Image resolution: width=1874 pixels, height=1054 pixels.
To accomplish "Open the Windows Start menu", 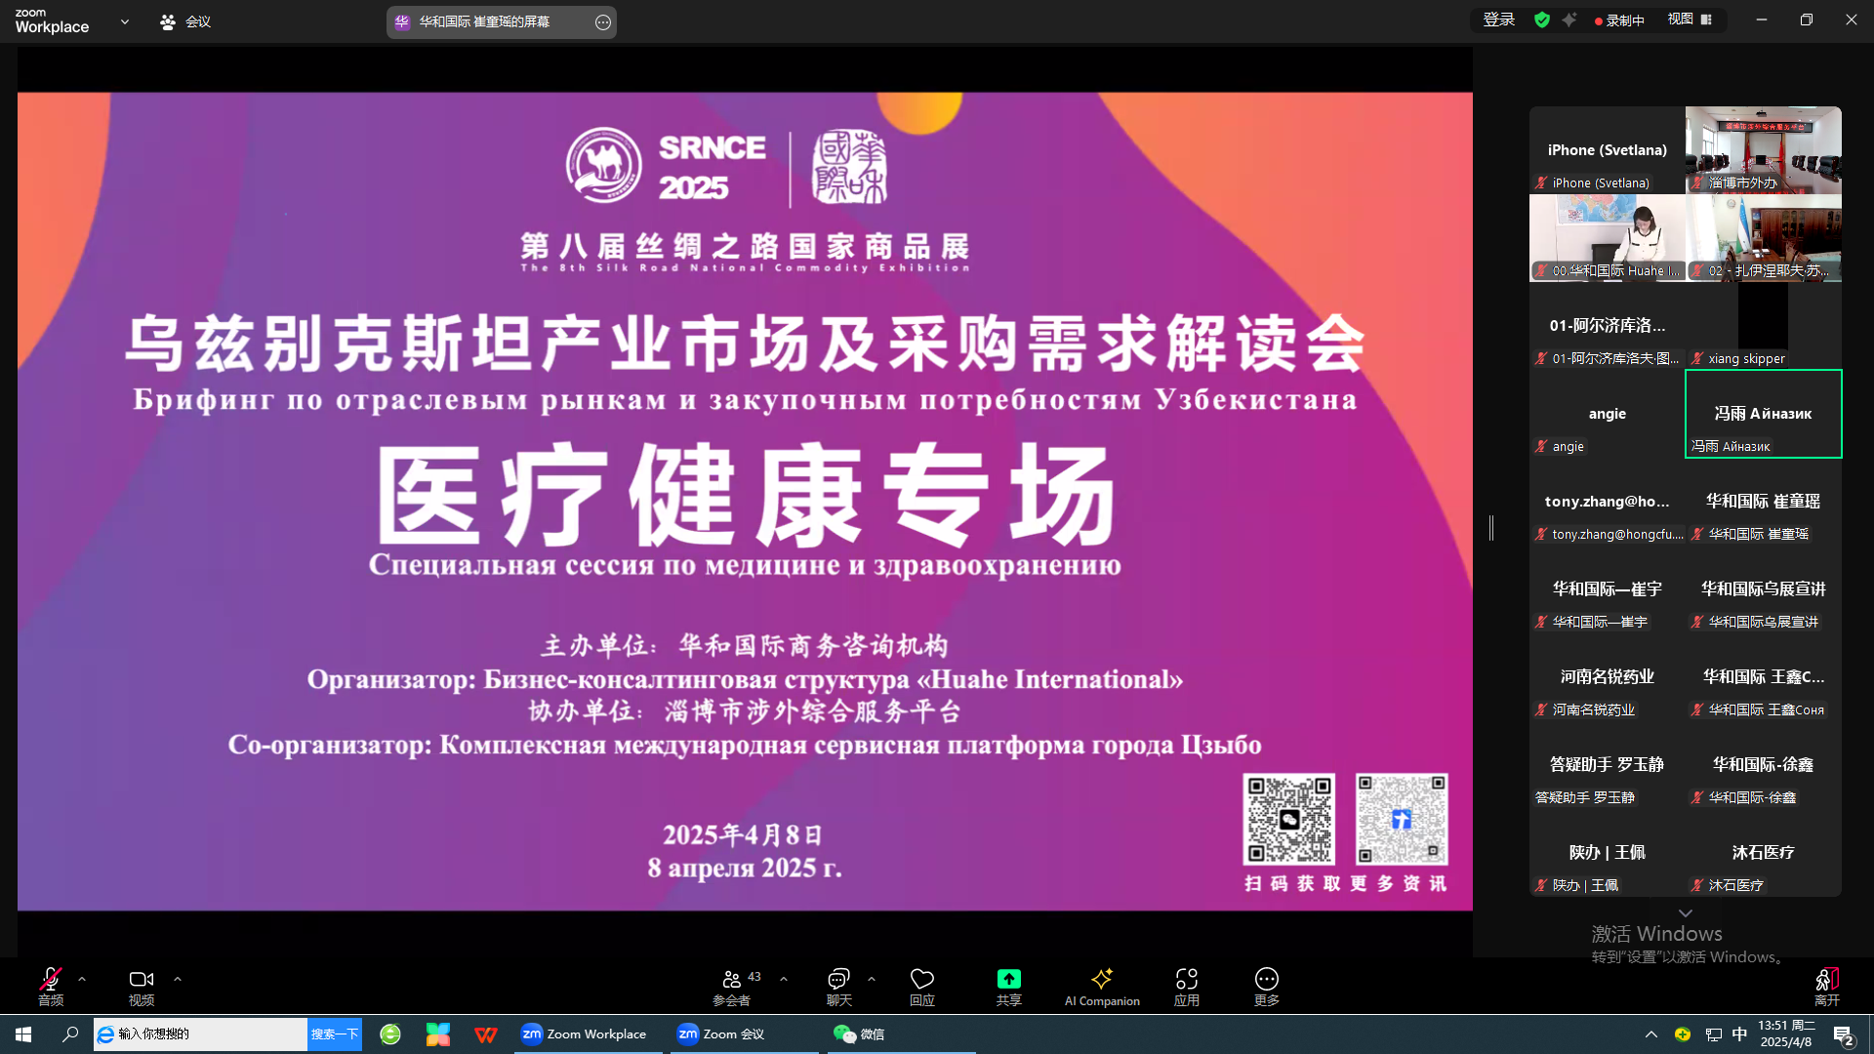I will coord(23,1034).
